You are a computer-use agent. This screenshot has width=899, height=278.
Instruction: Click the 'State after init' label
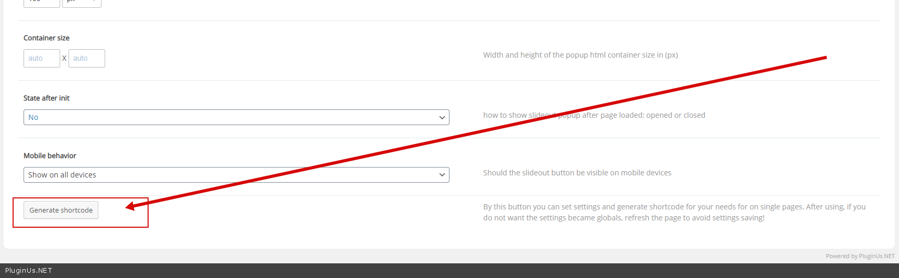tap(47, 98)
